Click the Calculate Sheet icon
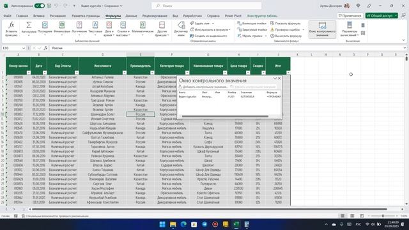This screenshot has width=409, height=230. [363, 33]
